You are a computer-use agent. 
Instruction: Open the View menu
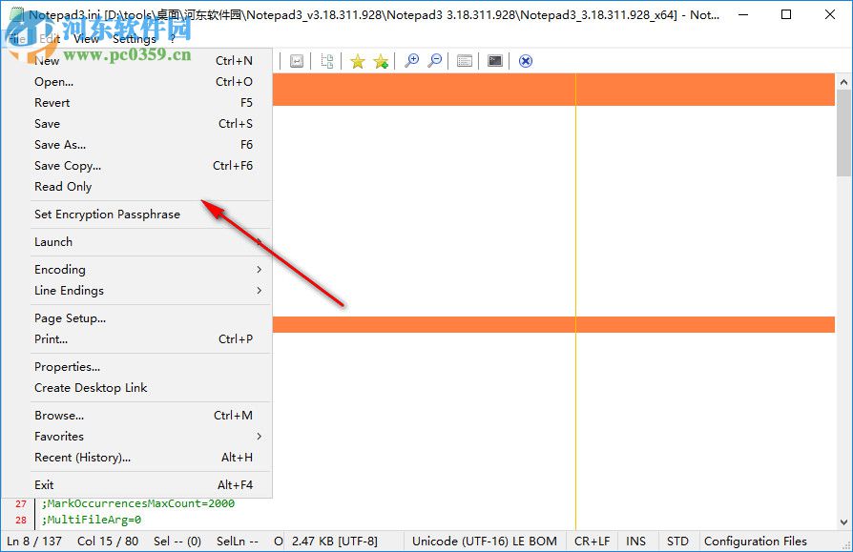(x=86, y=38)
